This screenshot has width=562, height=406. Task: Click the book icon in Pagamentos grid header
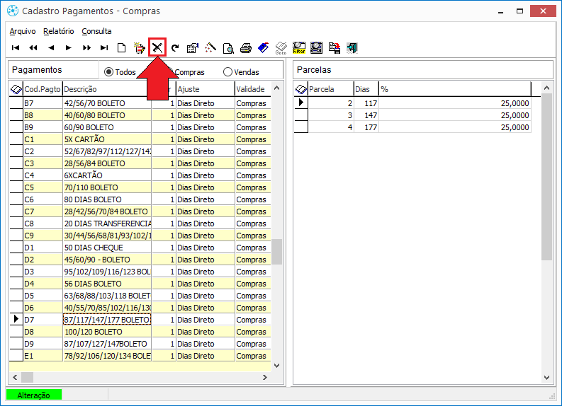click(16, 89)
